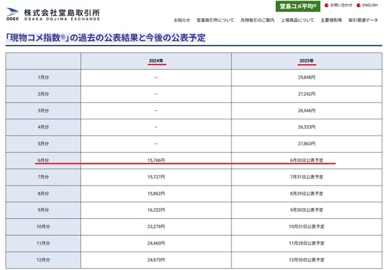Click the 2025年 column header
The width and height of the screenshot is (390, 270).
tap(307, 61)
